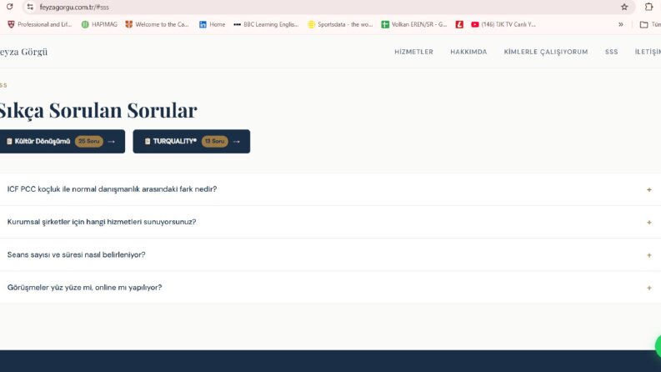Reload the page with the refresh icon
Screen dimensions: 661x372
coord(10,7)
